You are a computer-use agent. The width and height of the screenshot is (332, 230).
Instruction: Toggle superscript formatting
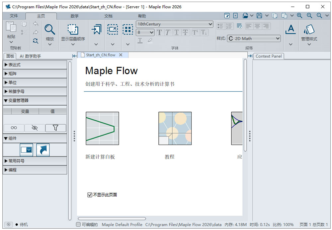pos(195,33)
